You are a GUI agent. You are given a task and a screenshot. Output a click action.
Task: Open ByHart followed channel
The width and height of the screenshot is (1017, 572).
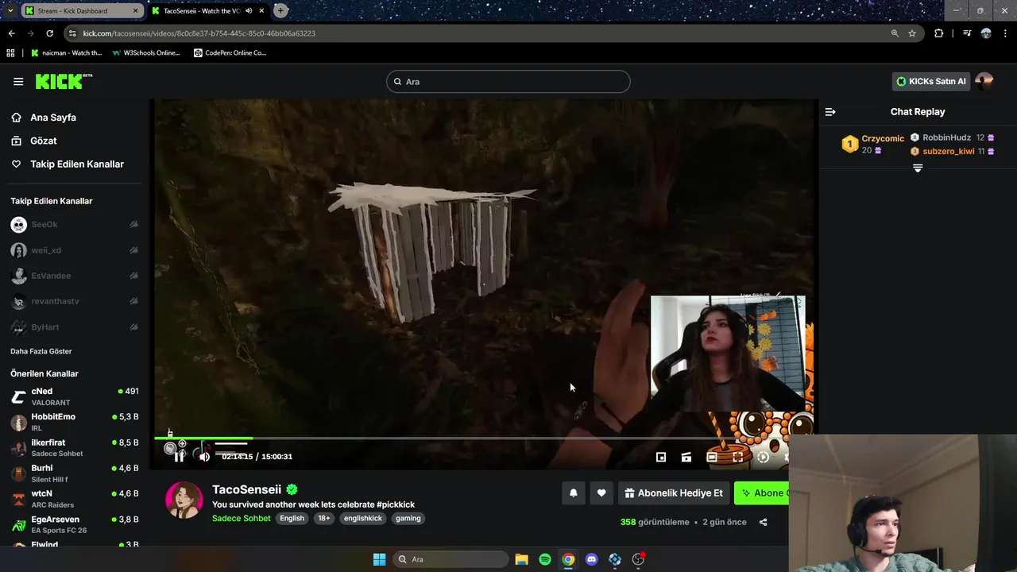coord(75,327)
